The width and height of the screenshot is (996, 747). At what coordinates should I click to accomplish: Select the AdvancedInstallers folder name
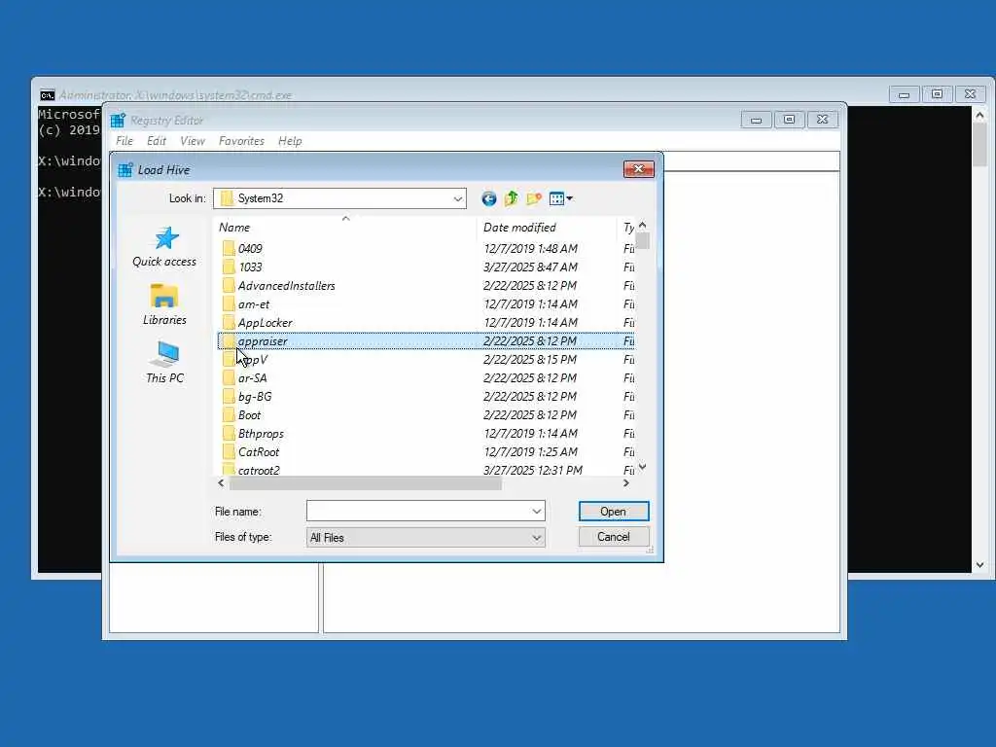pos(287,286)
